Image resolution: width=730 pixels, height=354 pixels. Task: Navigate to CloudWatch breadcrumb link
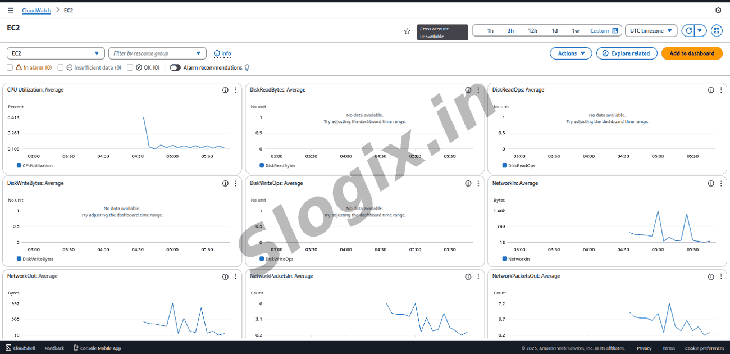pyautogui.click(x=35, y=10)
